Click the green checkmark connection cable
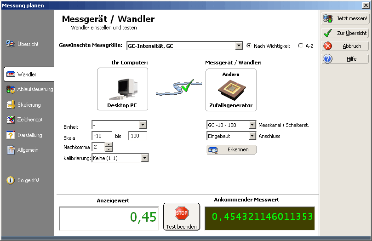Viewport: 372px width, 241px height. 179,87
